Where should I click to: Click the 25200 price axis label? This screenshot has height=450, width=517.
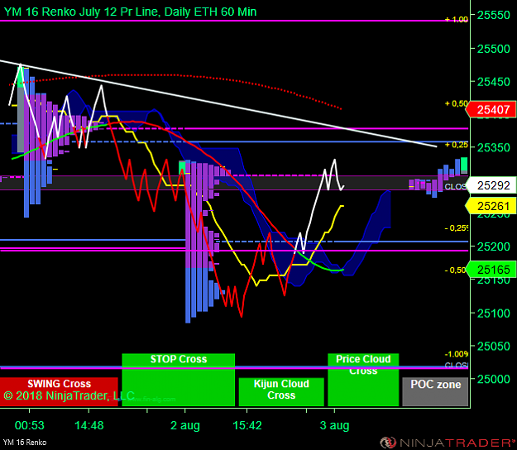(494, 247)
